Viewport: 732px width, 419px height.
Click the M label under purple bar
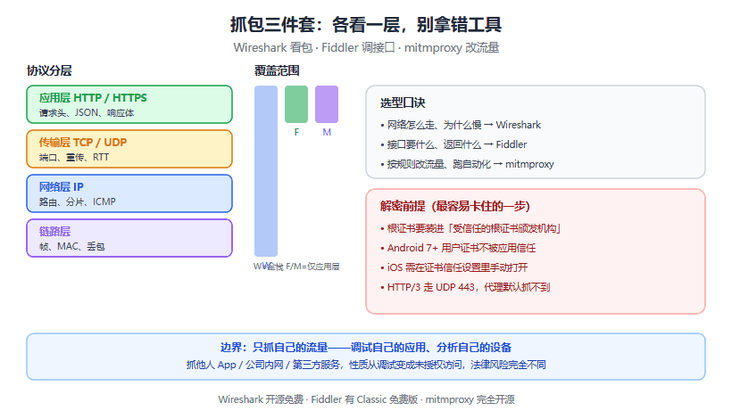327,132
